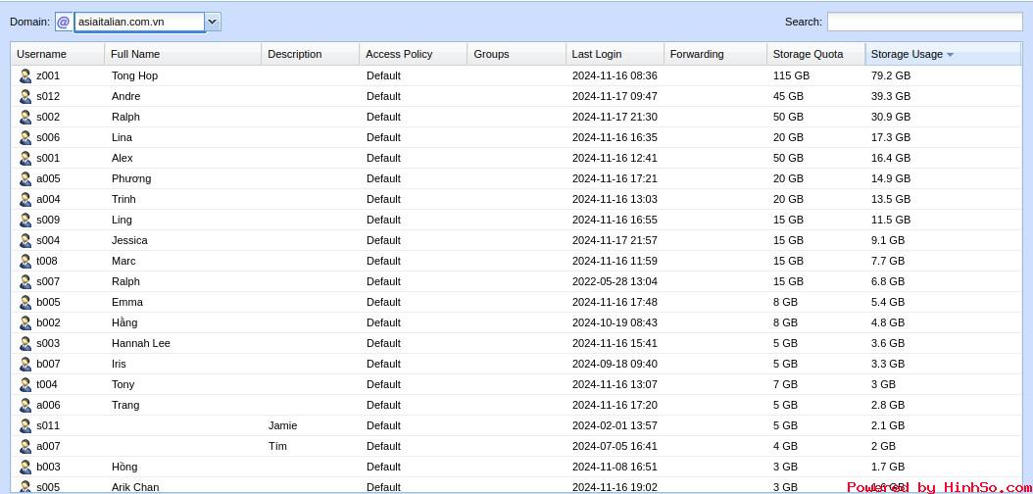Select the name Hannah Lee
The height and width of the screenshot is (494, 1033).
(x=141, y=343)
